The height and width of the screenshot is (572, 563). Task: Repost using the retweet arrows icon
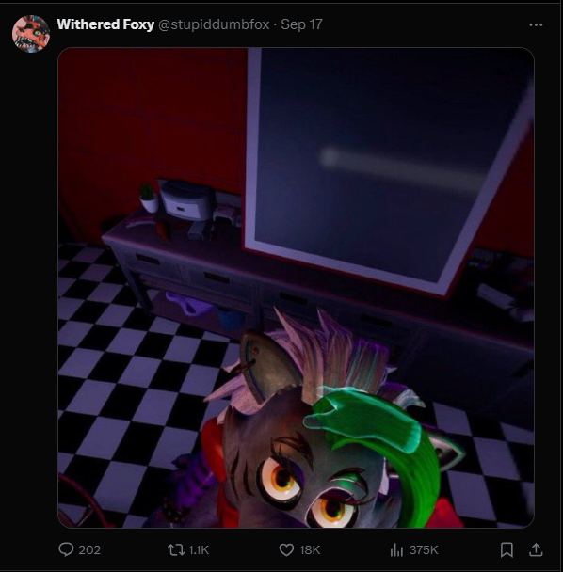tap(176, 549)
